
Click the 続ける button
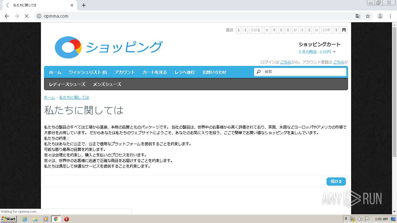point(336,181)
